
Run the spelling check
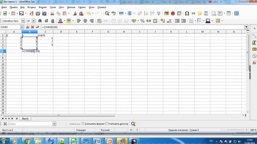(x=113, y=13)
